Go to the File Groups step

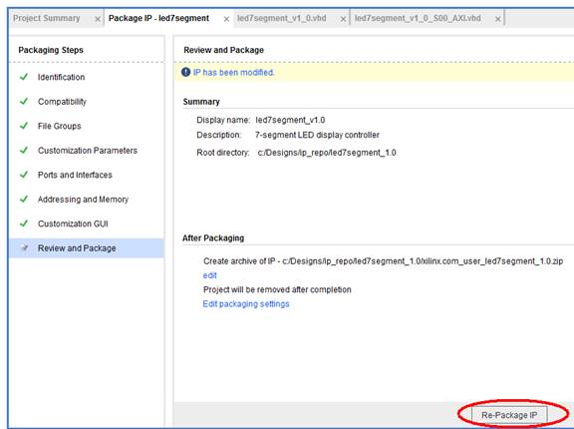(x=60, y=126)
